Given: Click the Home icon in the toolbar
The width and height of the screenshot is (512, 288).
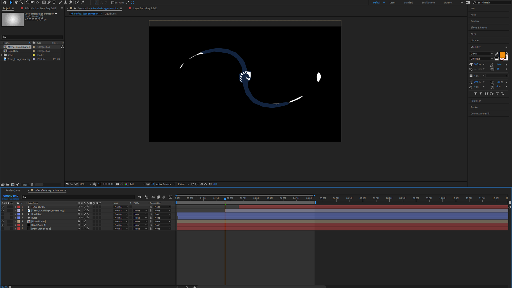Looking at the screenshot, I should click(x=5, y=2).
